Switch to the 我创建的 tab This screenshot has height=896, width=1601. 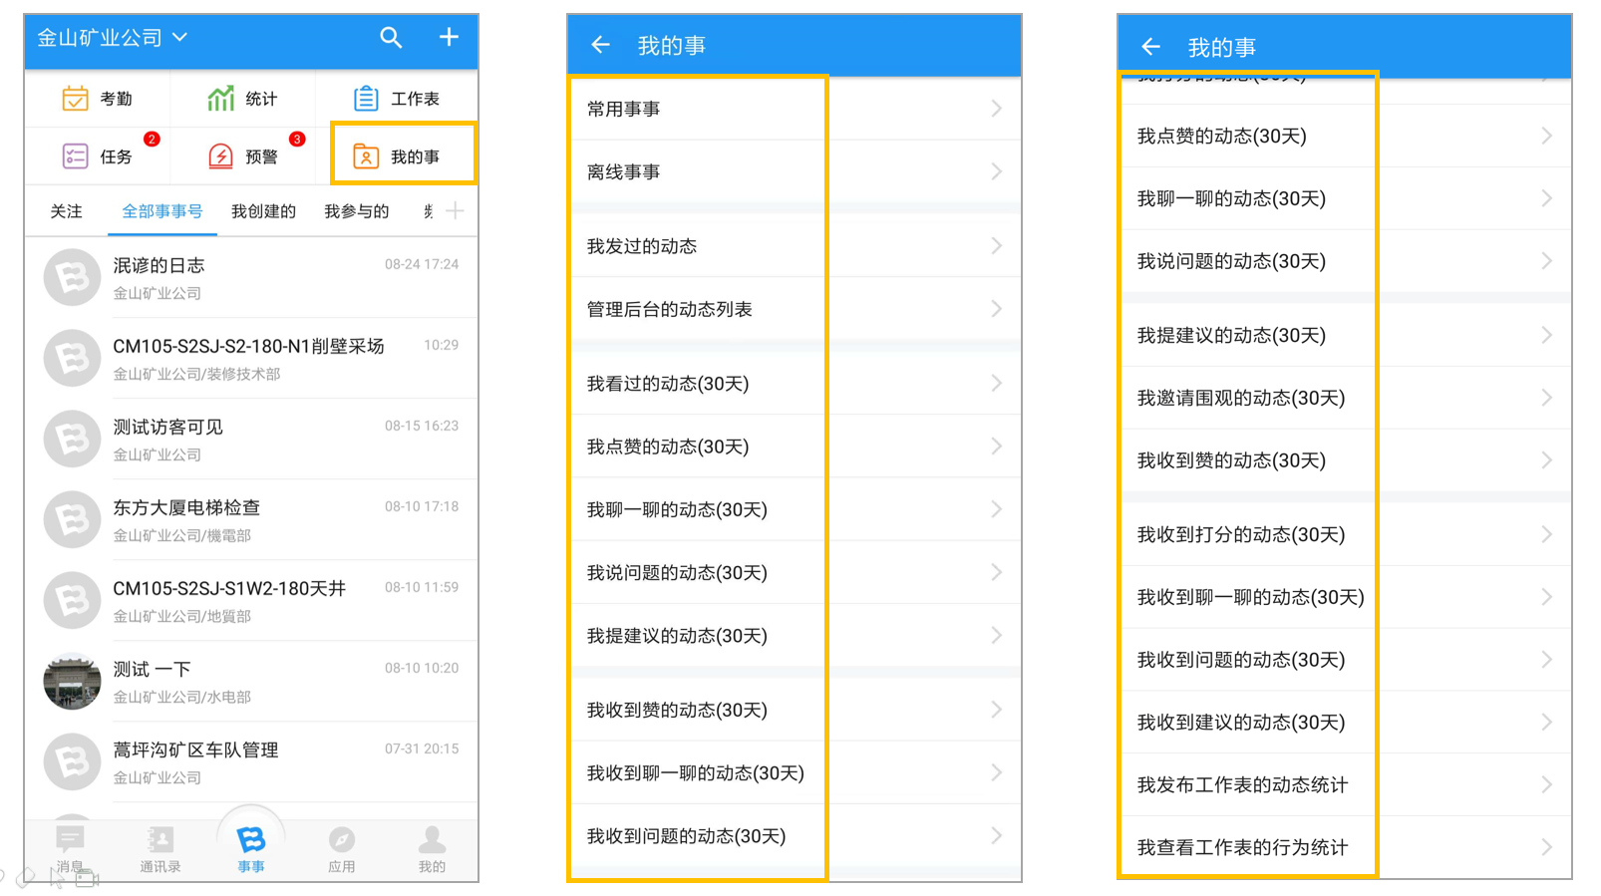263,211
